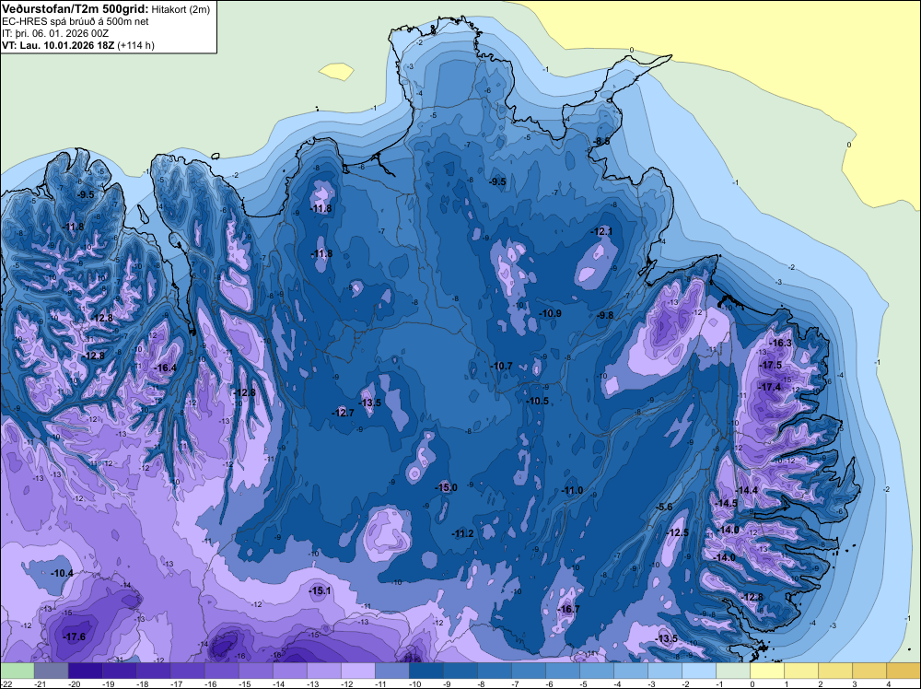Image resolution: width=921 pixels, height=689 pixels.
Task: Click the legend's leftmost light green swatch
Action: [x=17, y=671]
